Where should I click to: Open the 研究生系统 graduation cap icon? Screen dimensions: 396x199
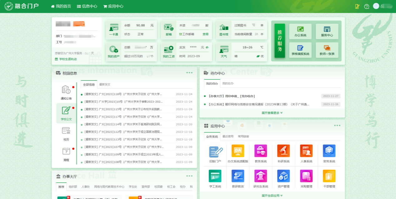(x=260, y=176)
